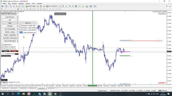Click the black Load button
Viewport: 172px width, 96px height.
click(x=5, y=51)
